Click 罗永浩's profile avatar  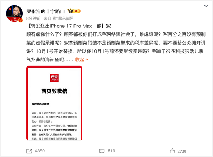pos(14,13)
